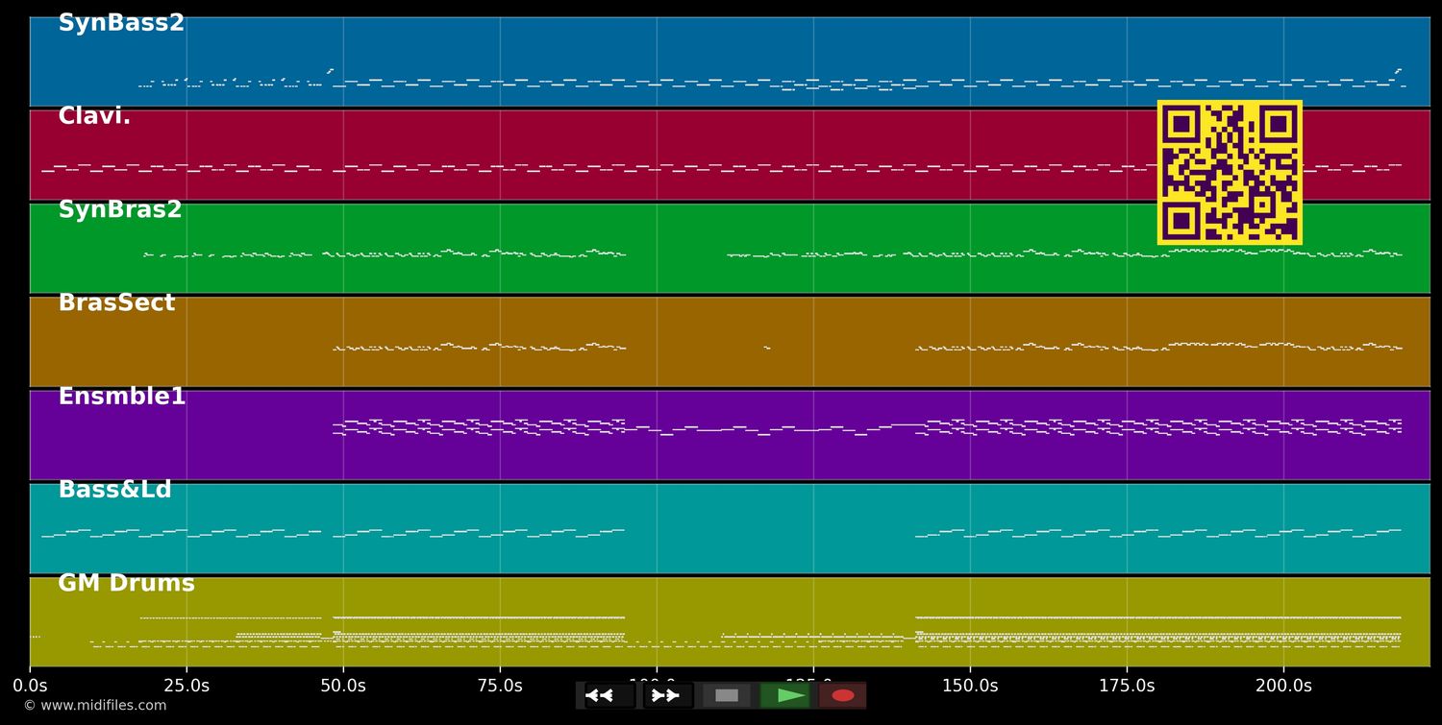Viewport: 1442px width, 725px height.
Task: Click the grey square inside the Stop control
Action: pos(726,695)
